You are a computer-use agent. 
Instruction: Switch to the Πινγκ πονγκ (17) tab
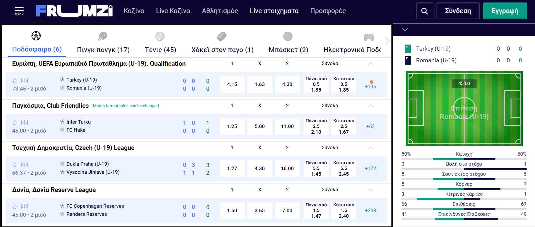(x=103, y=50)
